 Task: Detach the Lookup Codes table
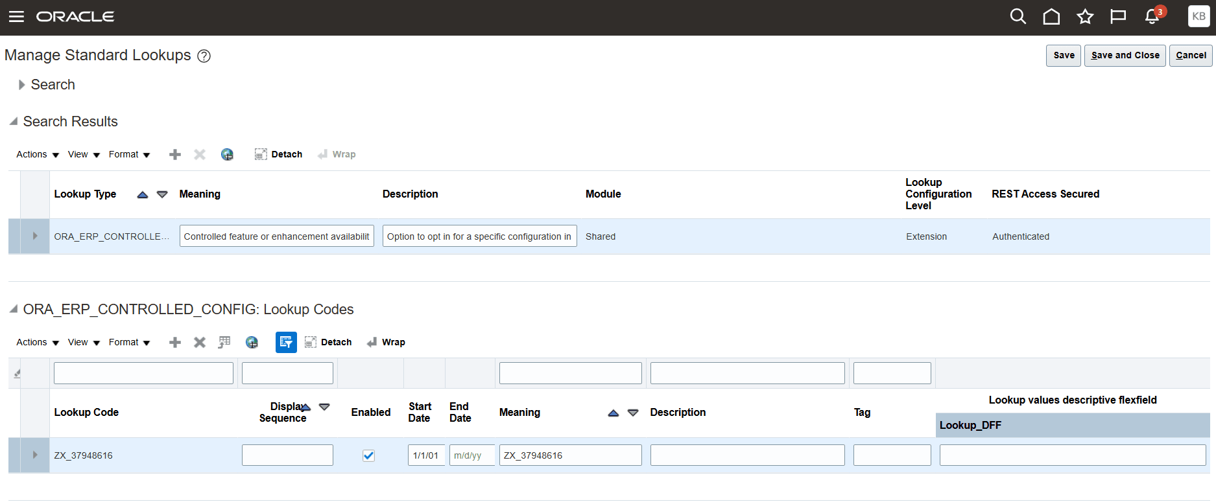[328, 342]
